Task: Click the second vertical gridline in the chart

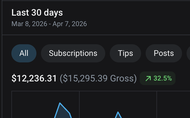Action: [x=157, y=105]
